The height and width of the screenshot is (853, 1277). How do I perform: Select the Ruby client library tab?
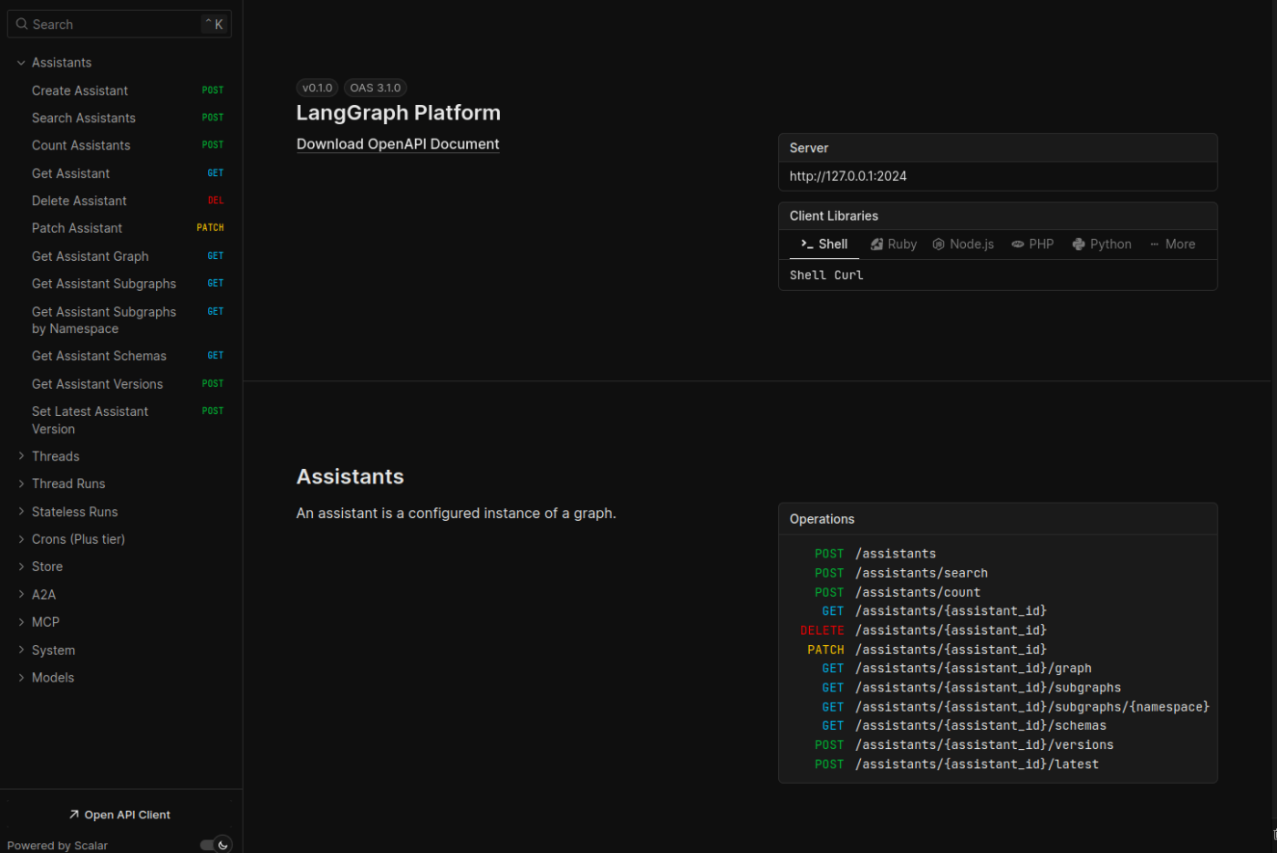894,244
